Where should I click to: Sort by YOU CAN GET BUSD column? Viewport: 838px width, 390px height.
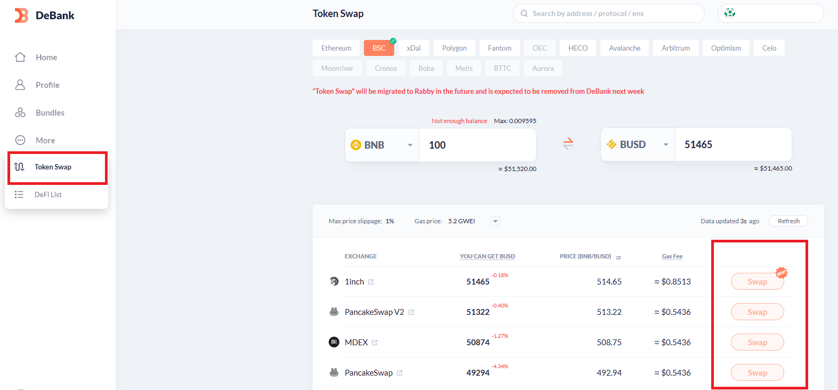(x=487, y=256)
